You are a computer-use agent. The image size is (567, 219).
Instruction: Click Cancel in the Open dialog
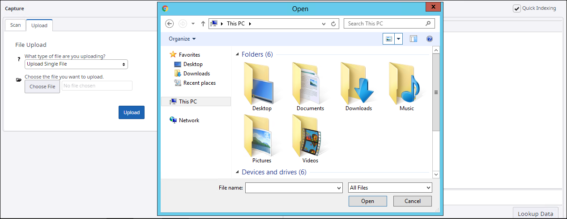point(412,201)
